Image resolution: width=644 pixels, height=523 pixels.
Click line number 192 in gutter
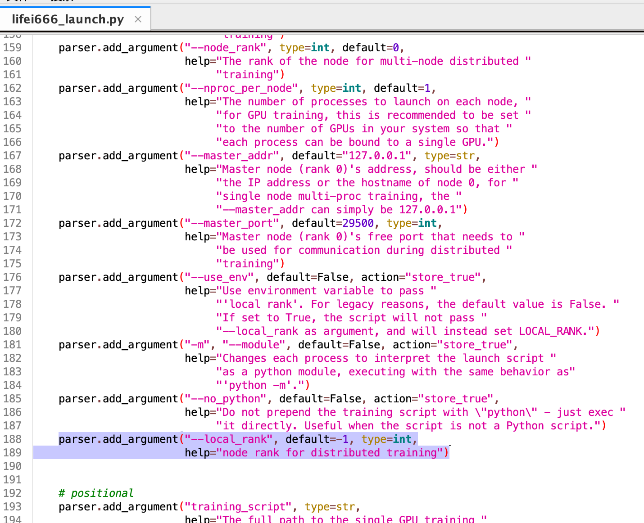(x=12, y=493)
